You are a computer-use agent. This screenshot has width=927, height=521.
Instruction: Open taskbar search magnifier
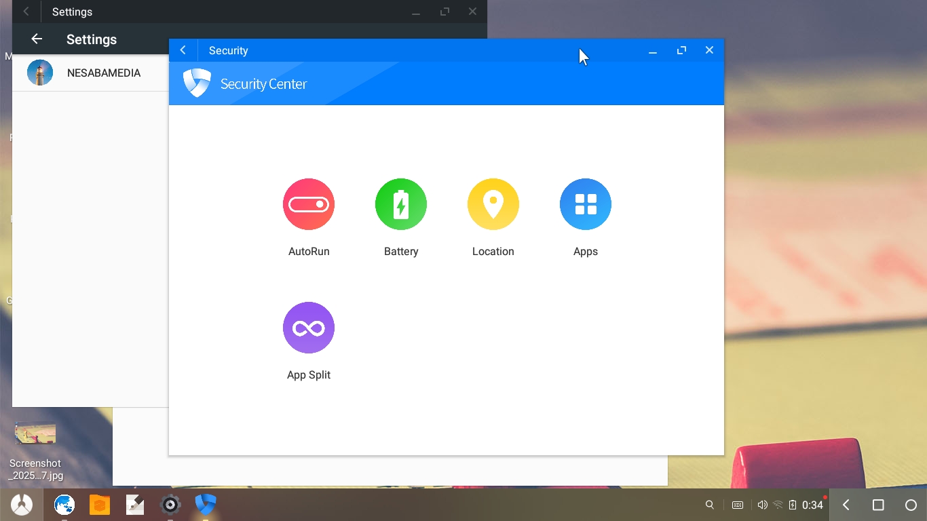(710, 505)
